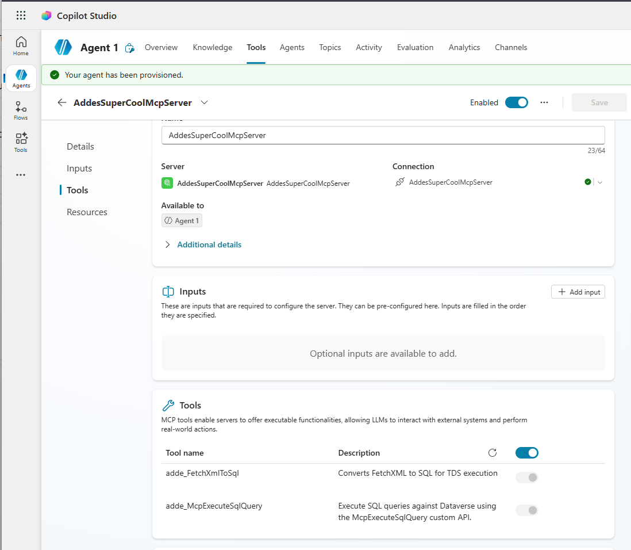
Task: Click the back arrow beside AddesSuperCoolMcpServer
Action: 62,102
